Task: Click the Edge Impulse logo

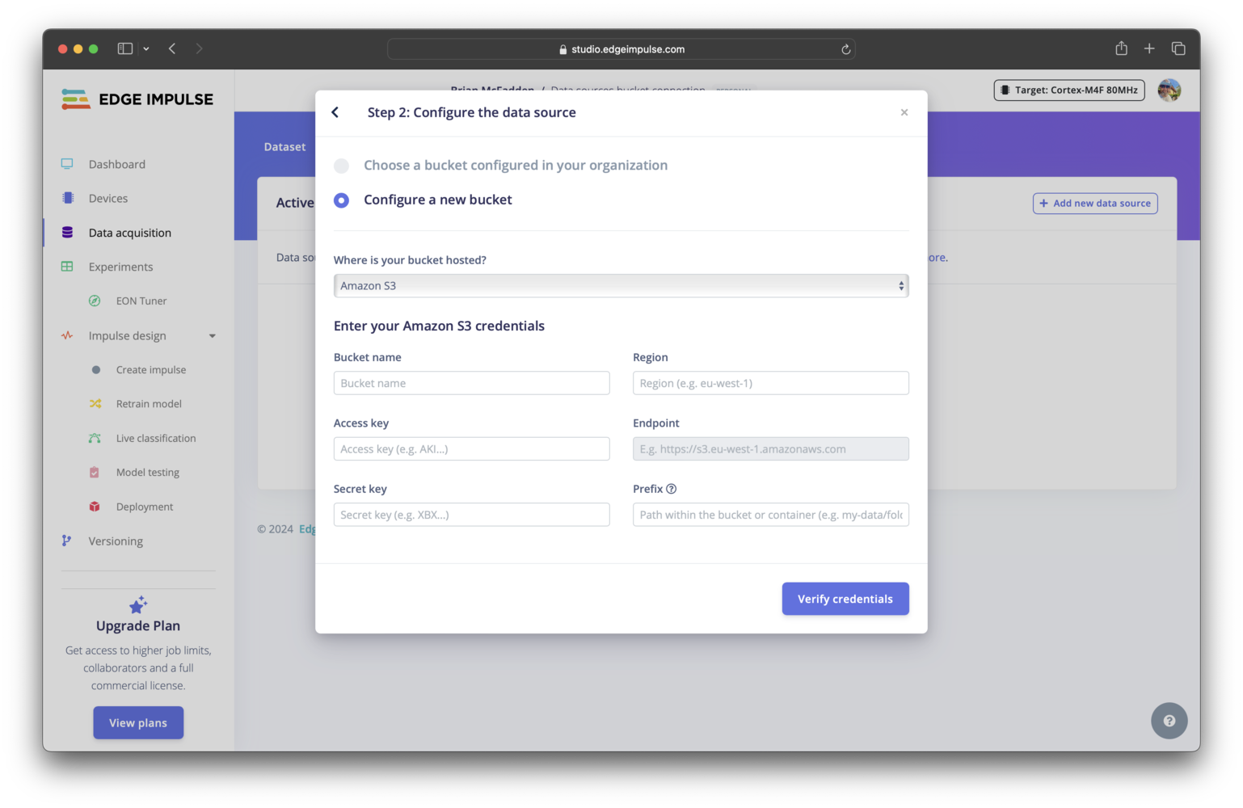Action: [x=137, y=99]
